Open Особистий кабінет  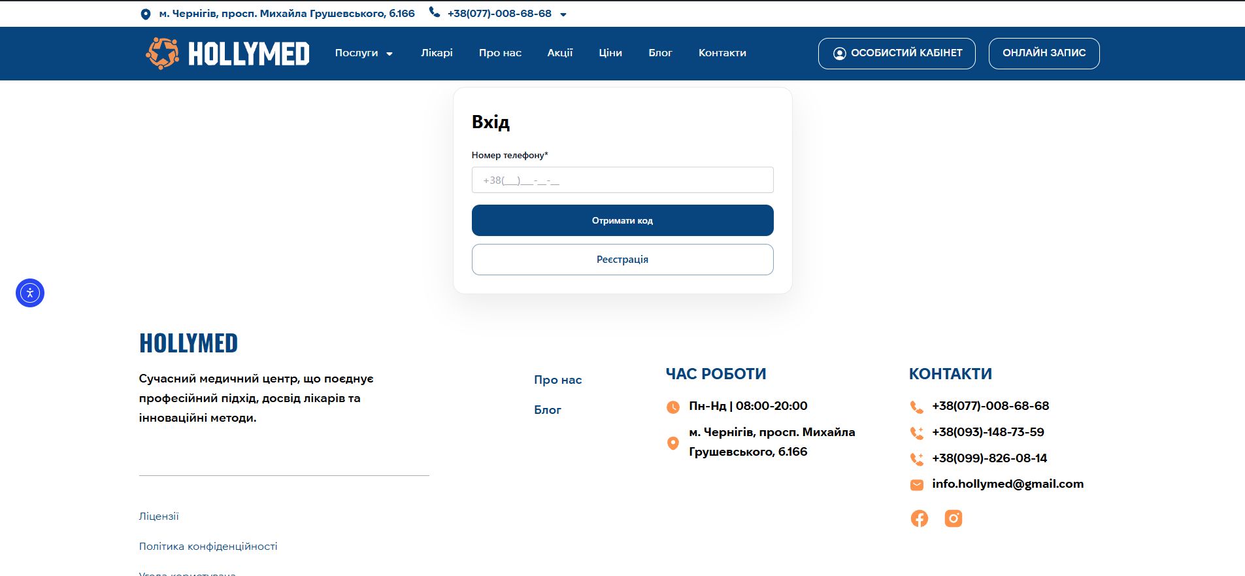click(897, 53)
